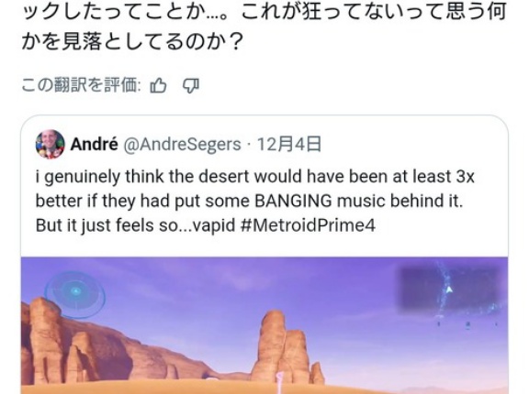
Task: Tap the translated line containing 'これが狂ってない'
Action: (x=264, y=12)
